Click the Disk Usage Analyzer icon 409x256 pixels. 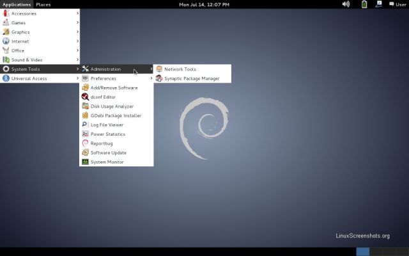[85, 106]
